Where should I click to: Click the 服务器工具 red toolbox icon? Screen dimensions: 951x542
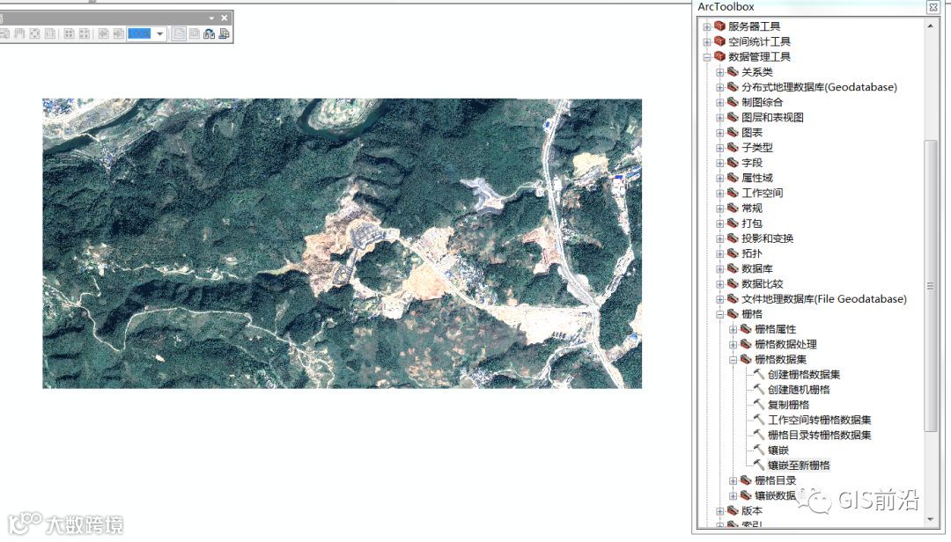click(x=720, y=26)
